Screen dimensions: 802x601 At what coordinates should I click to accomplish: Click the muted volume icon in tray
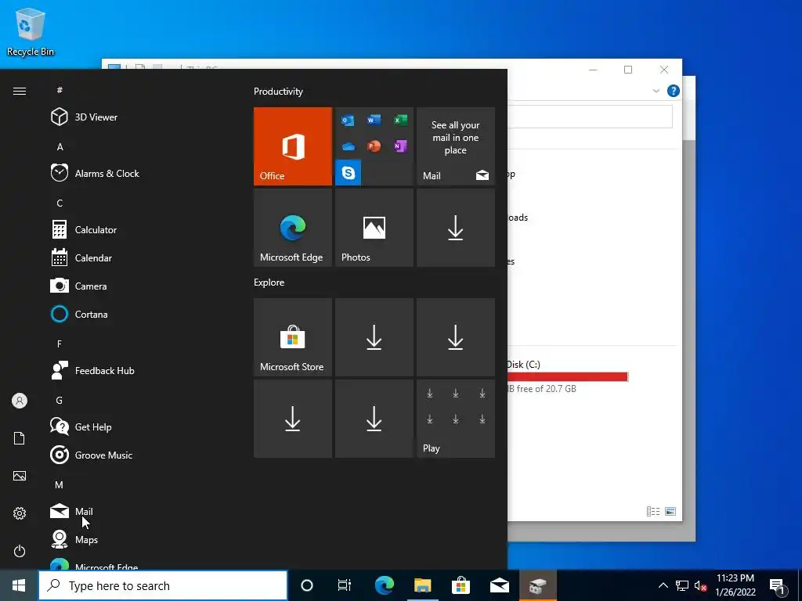(701, 585)
